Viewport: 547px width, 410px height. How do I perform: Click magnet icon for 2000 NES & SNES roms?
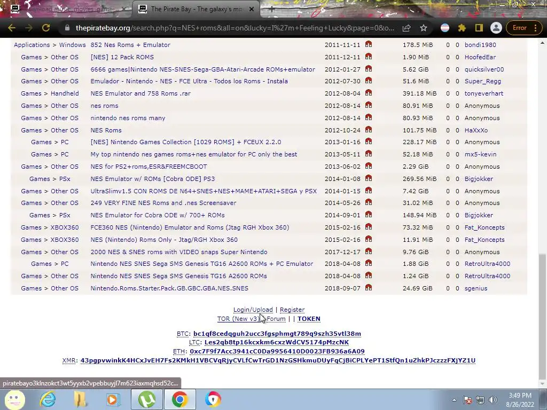click(x=369, y=251)
